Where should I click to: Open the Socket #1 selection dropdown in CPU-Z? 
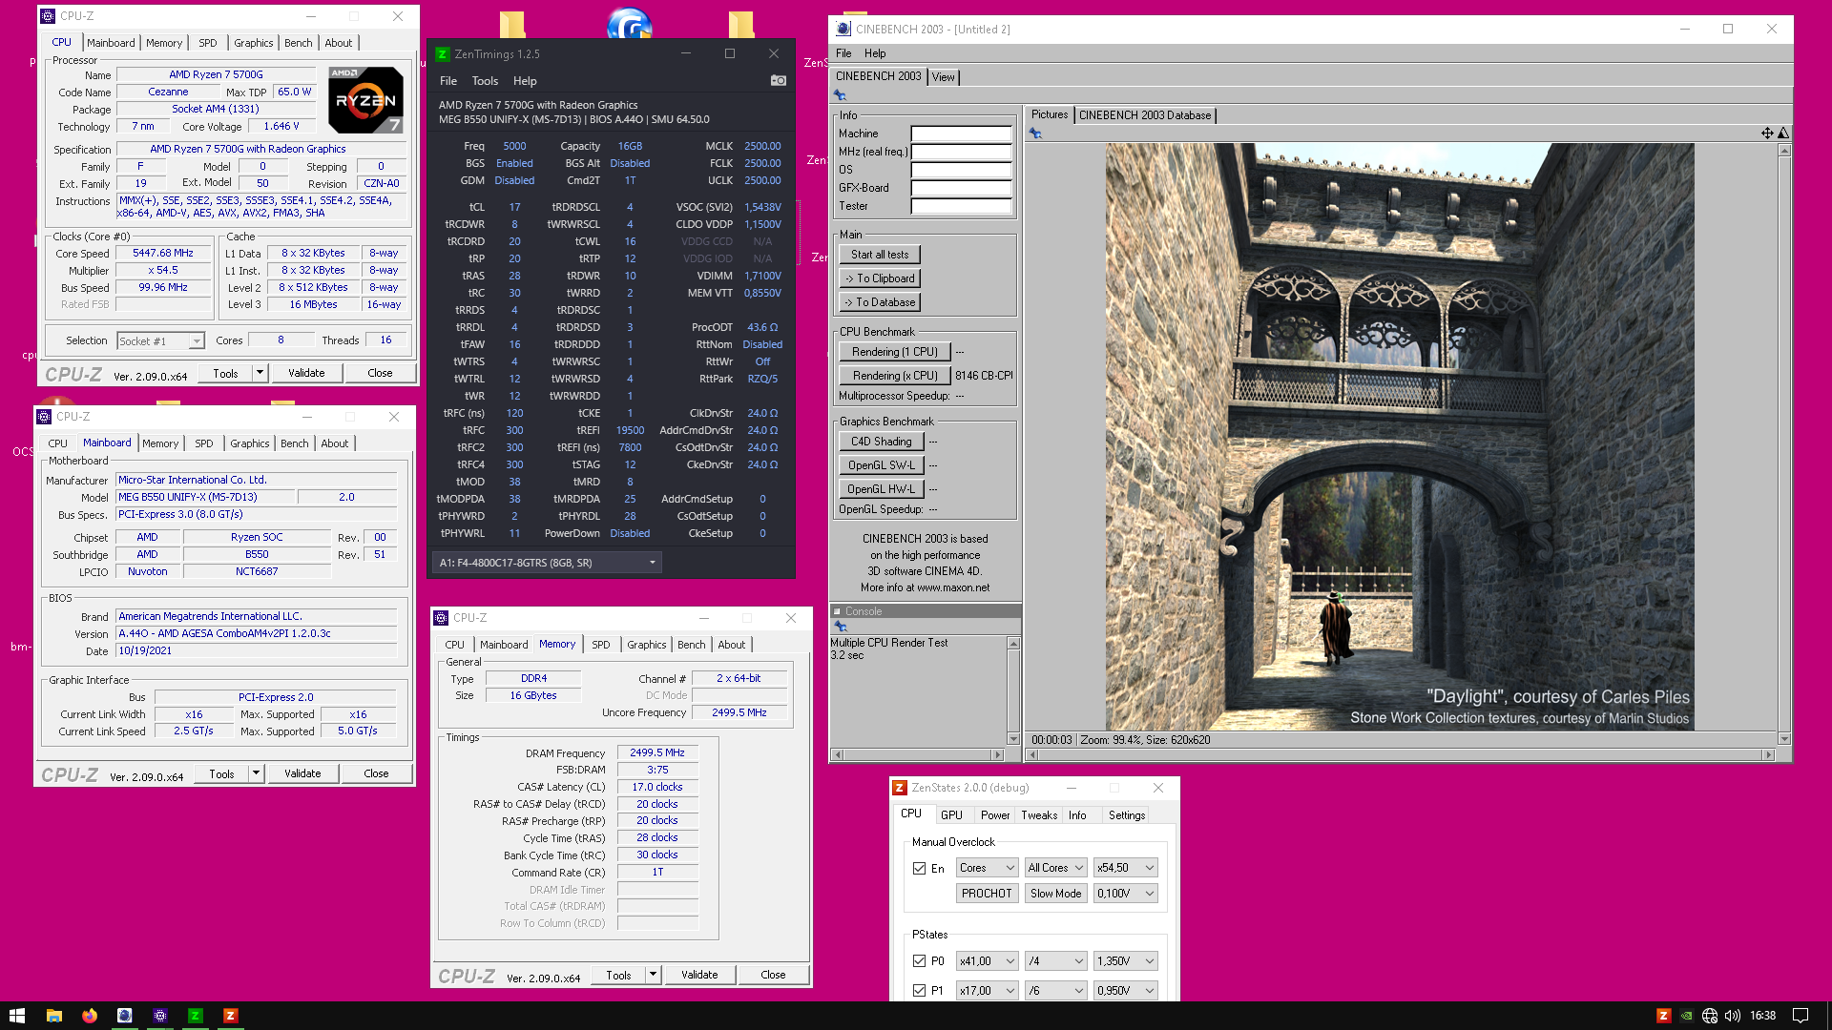pyautogui.click(x=160, y=340)
